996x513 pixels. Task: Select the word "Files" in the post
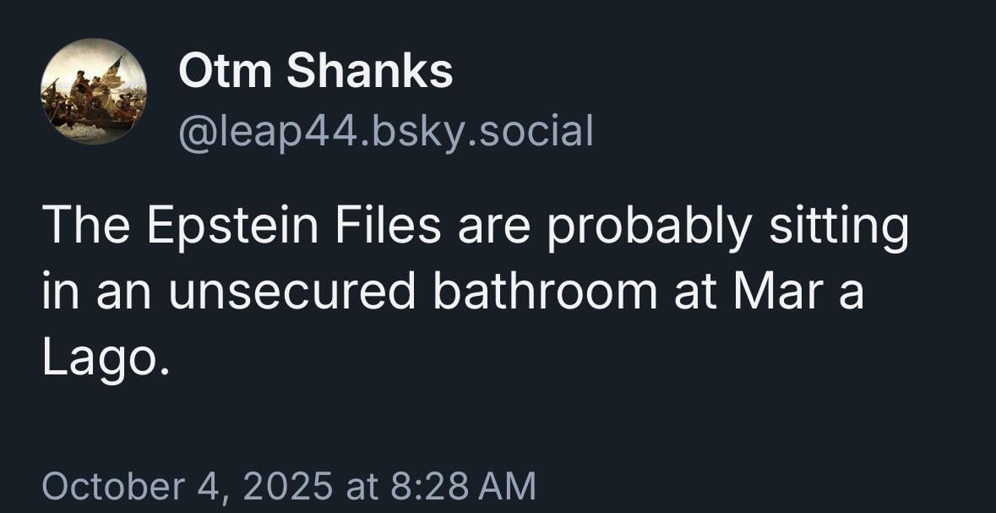[x=387, y=230]
